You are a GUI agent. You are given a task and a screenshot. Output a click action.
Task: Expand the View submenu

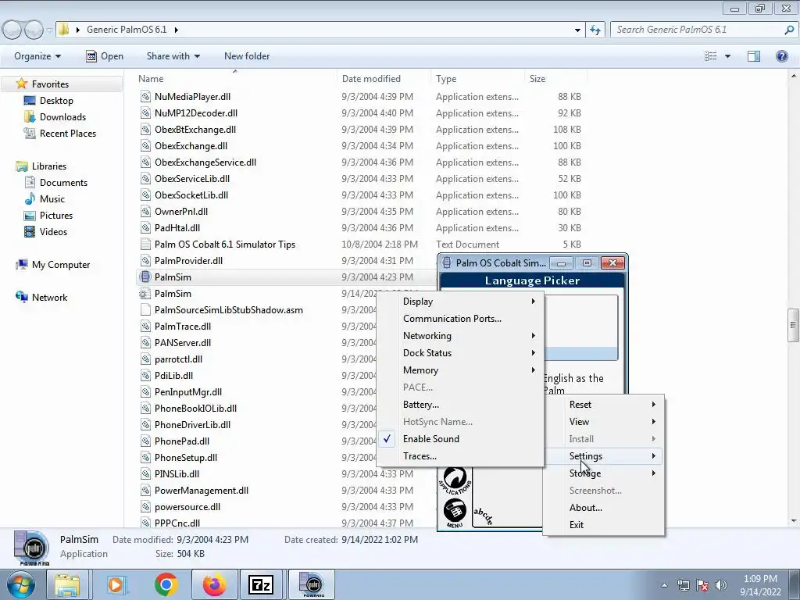[x=604, y=422]
